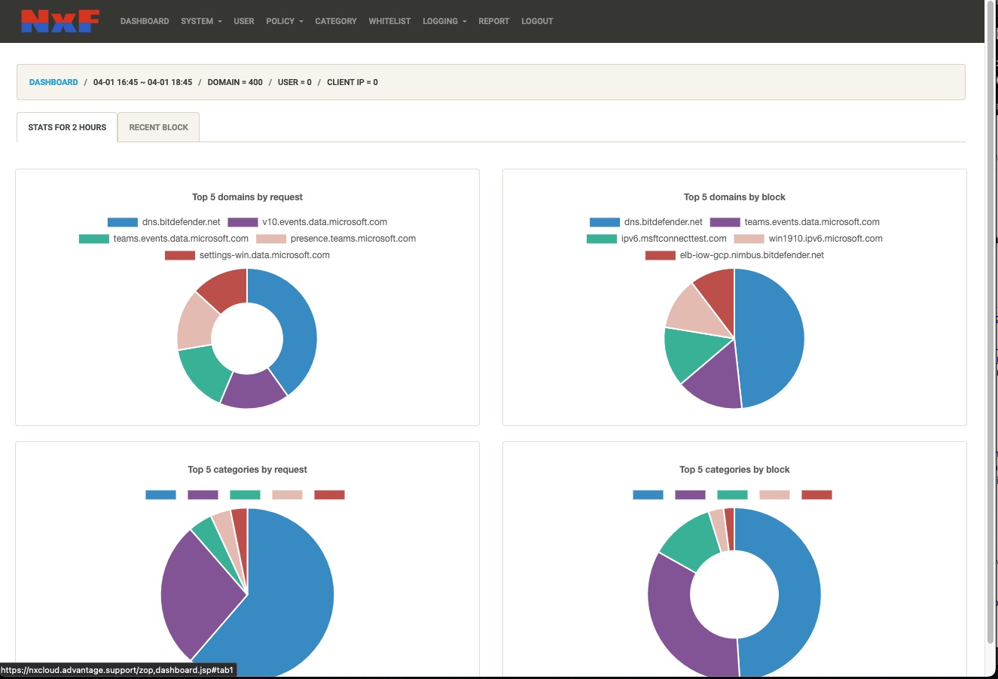
Task: Switch to the RECENT BLOCK tab
Action: pyautogui.click(x=158, y=126)
